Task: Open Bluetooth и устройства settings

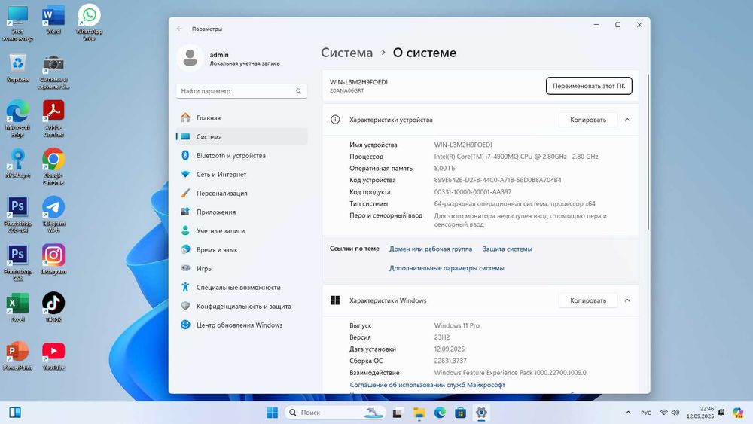Action: tap(242, 155)
